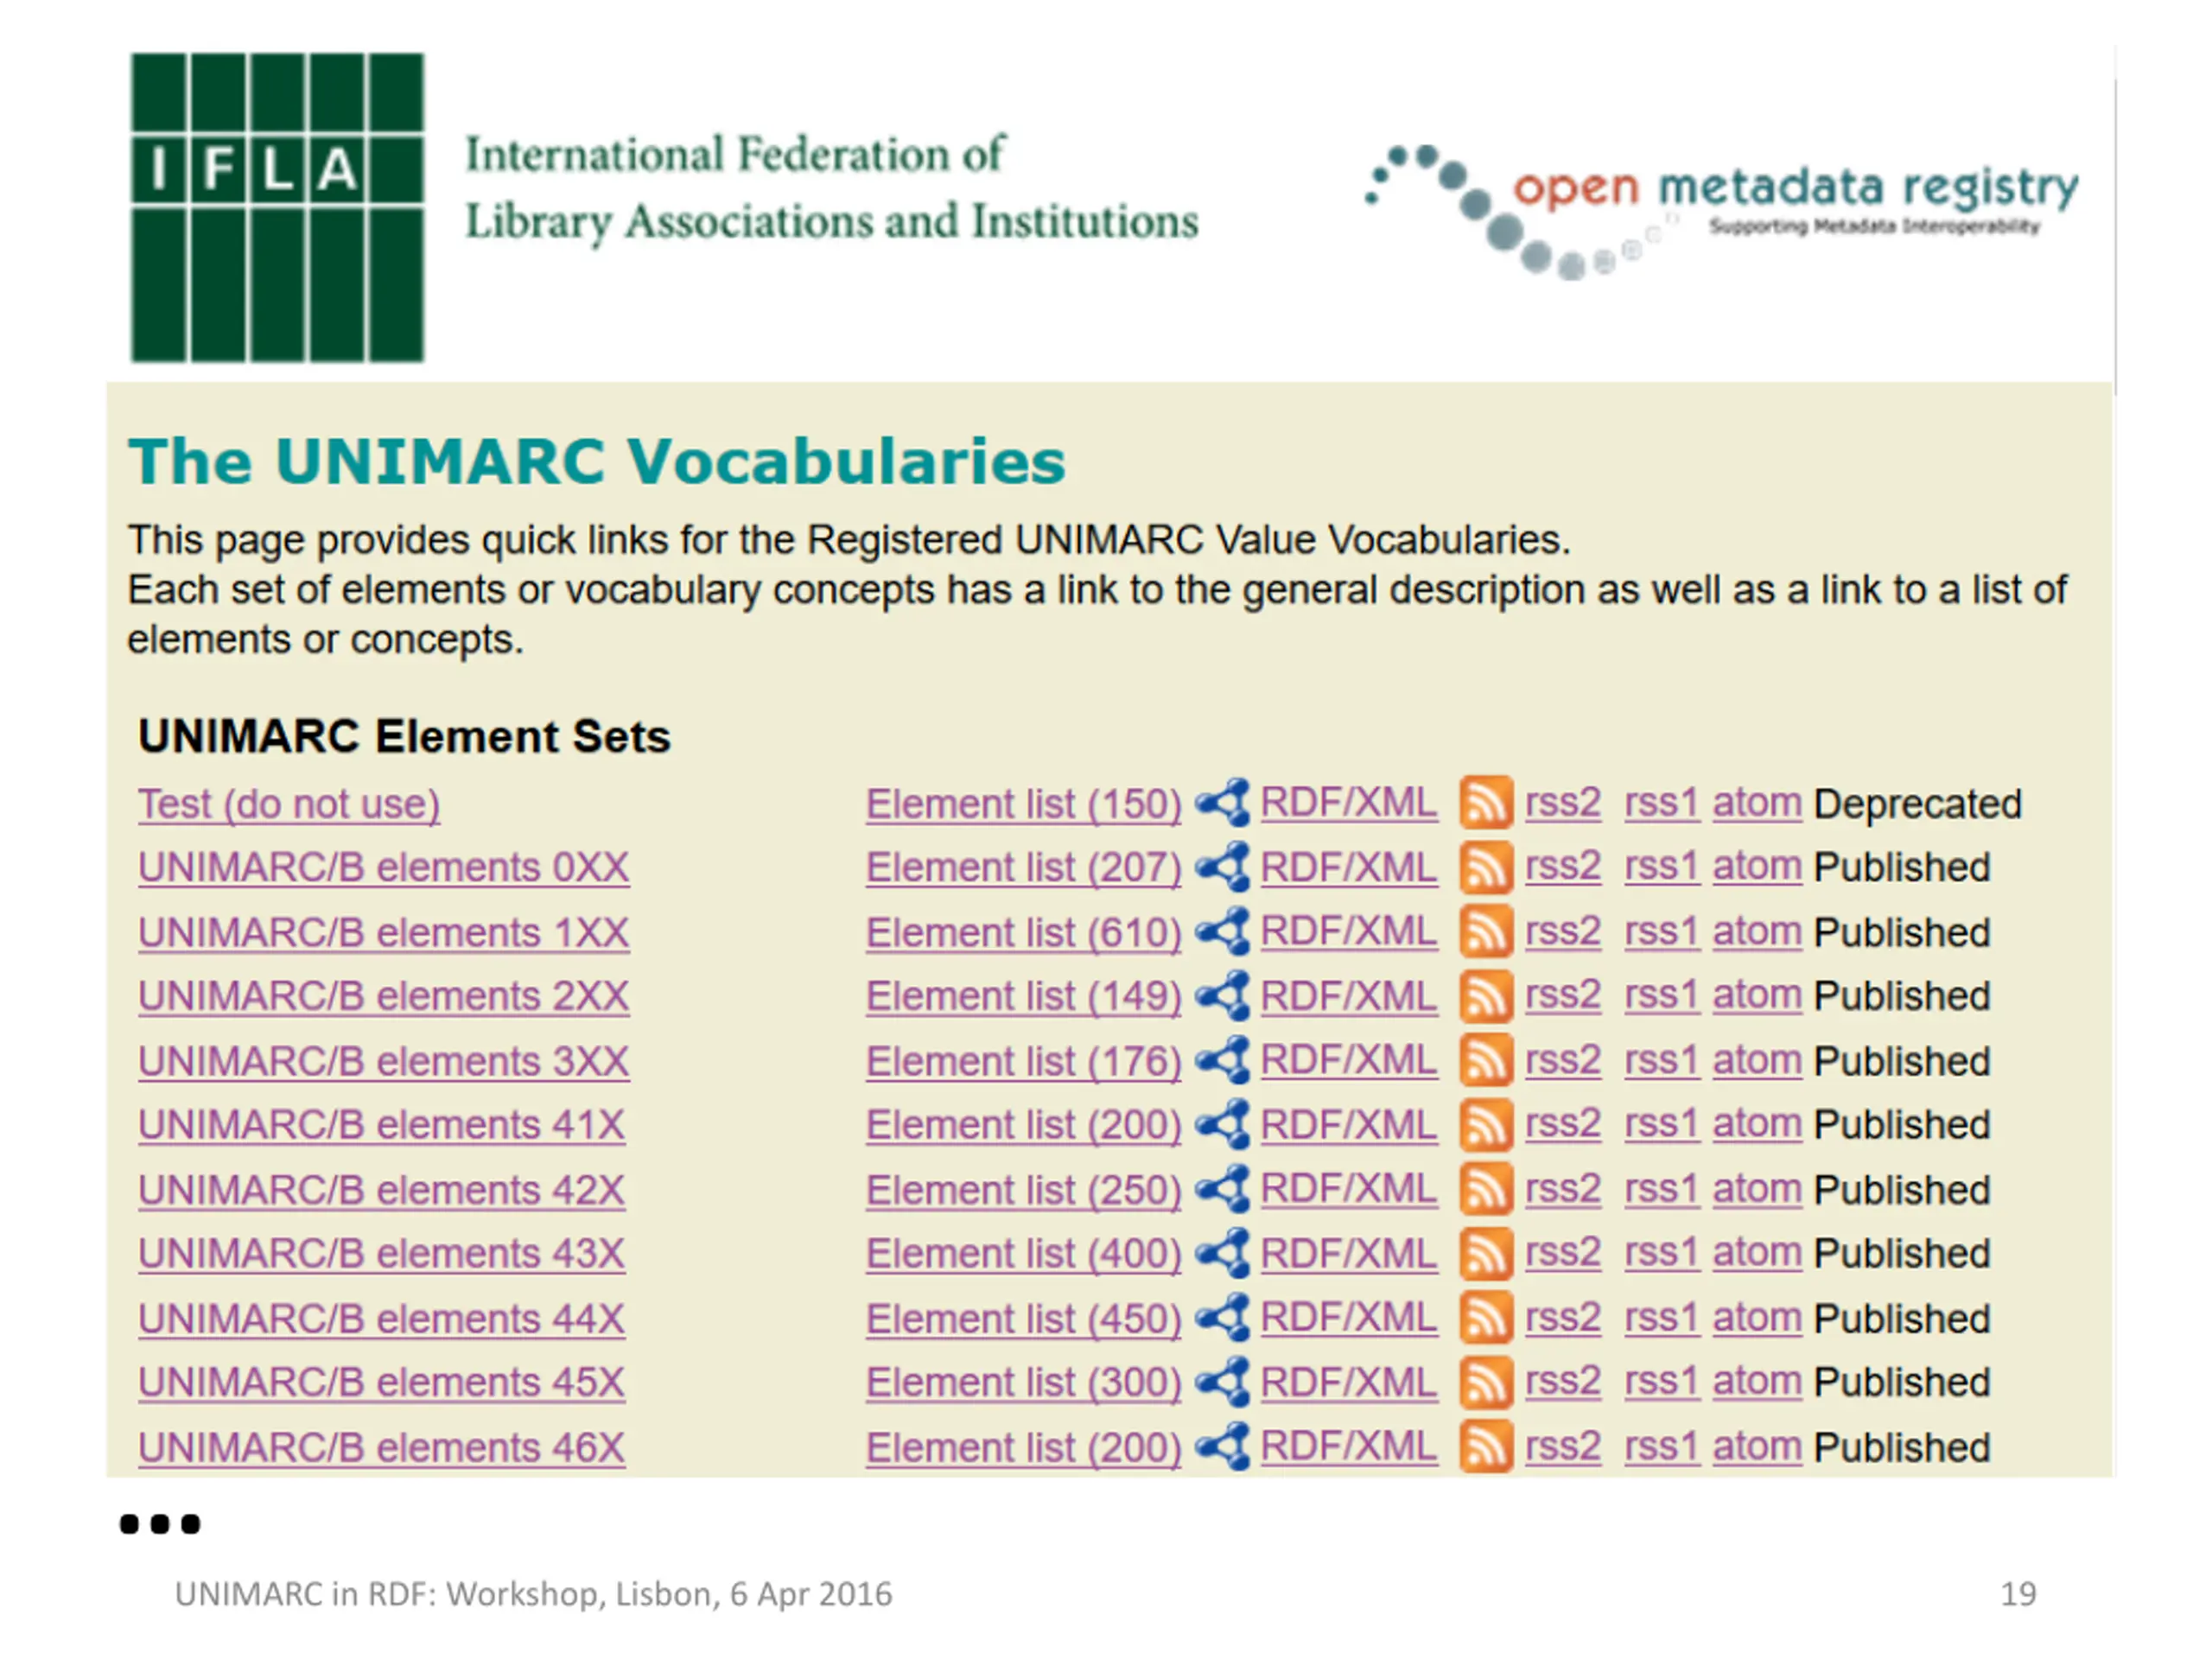Screen dimensions: 2212x1659
Task: Open rss1 feed for elements 2XX
Action: (1662, 996)
